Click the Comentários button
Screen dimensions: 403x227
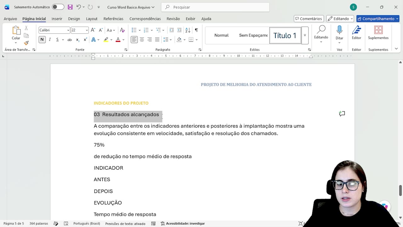pyautogui.click(x=309, y=19)
